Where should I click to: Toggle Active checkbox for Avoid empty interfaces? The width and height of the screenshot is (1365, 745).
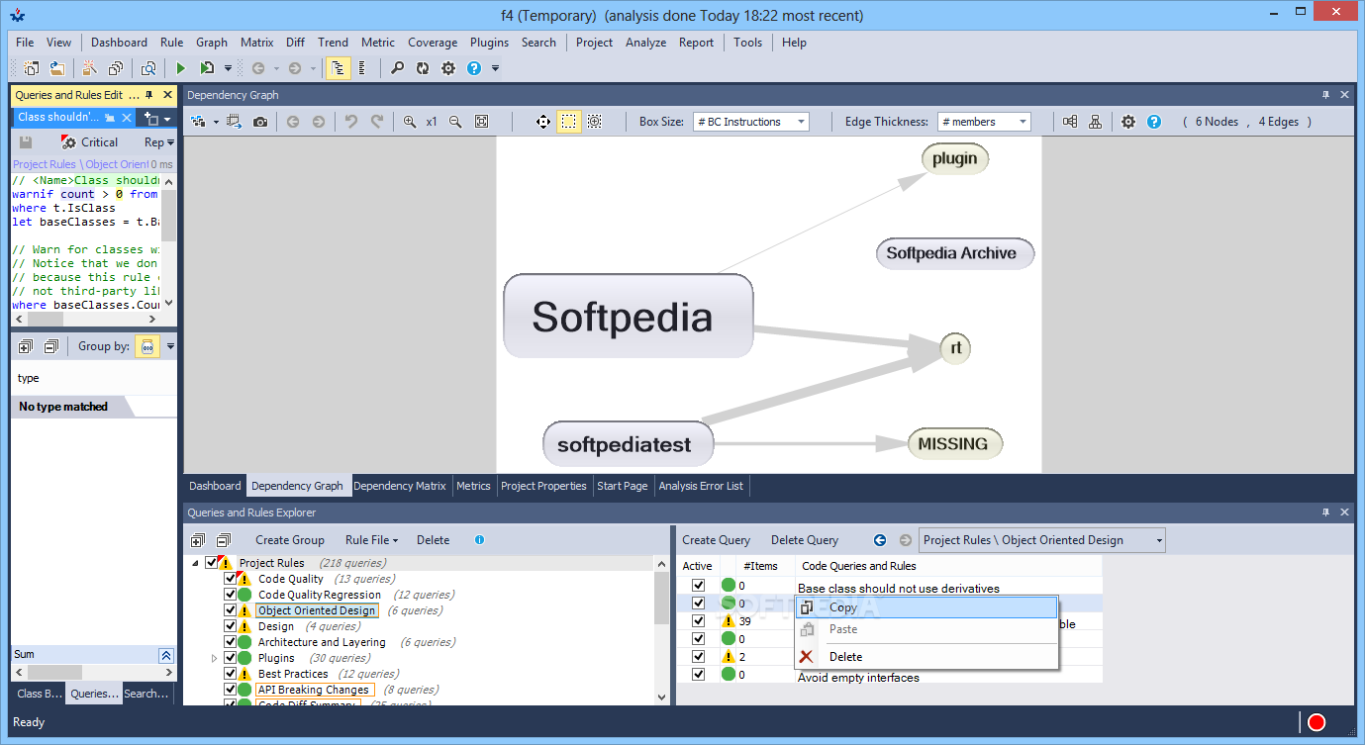[x=699, y=675]
